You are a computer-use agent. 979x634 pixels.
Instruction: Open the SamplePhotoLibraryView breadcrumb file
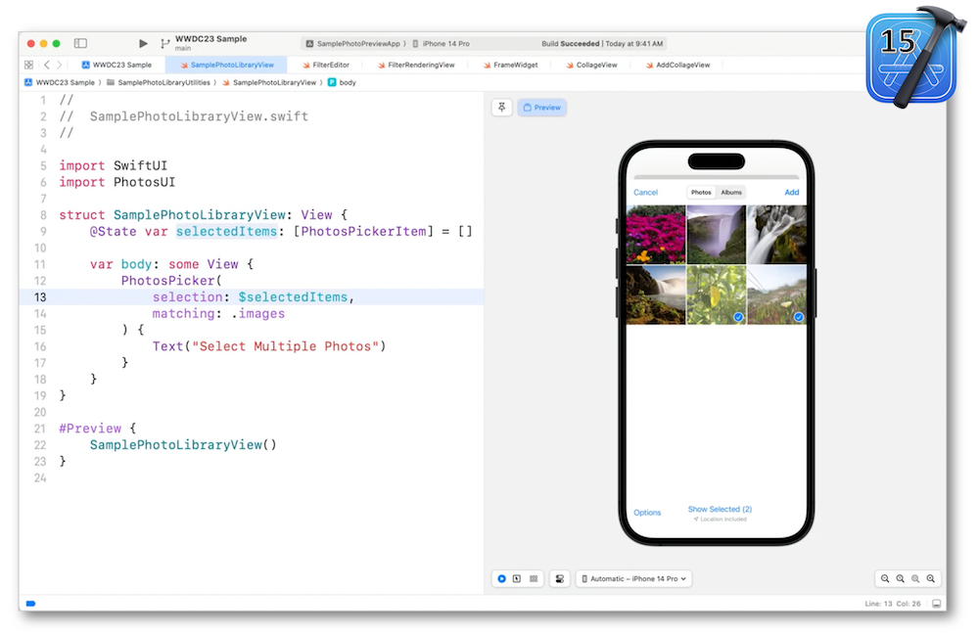pos(270,82)
